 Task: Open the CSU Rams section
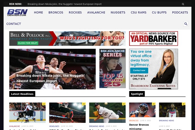point(138,12)
